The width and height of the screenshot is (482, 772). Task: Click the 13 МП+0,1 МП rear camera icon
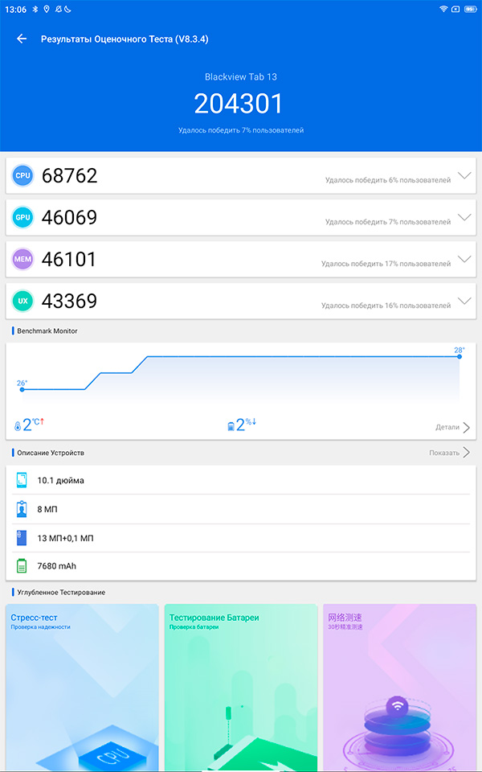coord(22,538)
